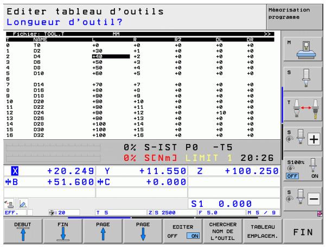The width and height of the screenshot is (326, 247).
Task: Click tool name D18
Action: (x=39, y=96)
